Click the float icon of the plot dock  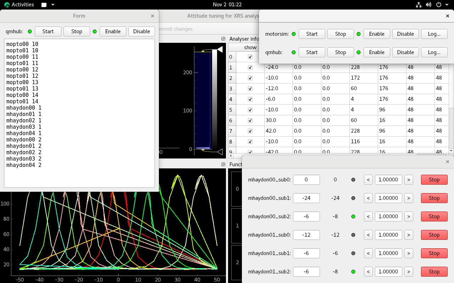tap(223, 164)
